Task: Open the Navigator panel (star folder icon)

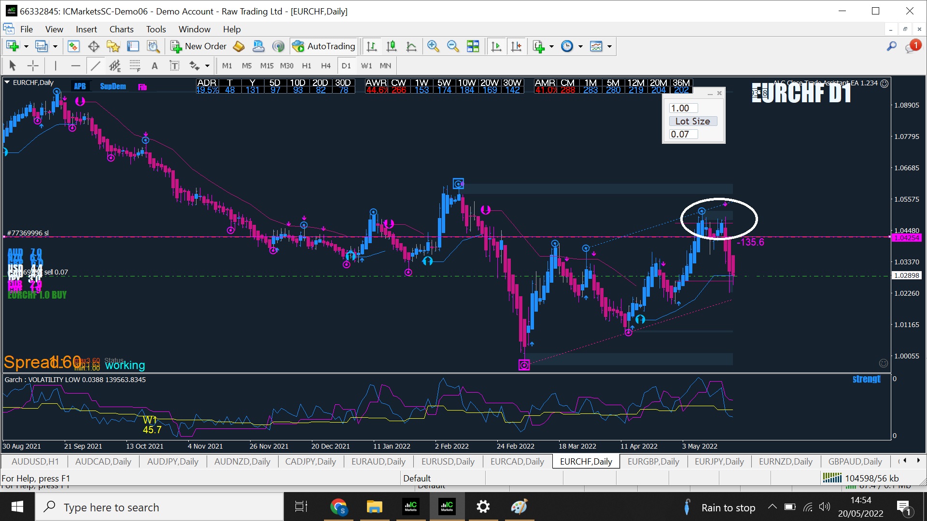Action: (113, 46)
